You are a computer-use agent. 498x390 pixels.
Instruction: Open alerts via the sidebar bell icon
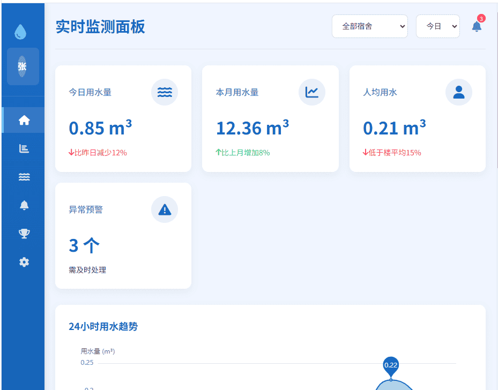(x=23, y=205)
